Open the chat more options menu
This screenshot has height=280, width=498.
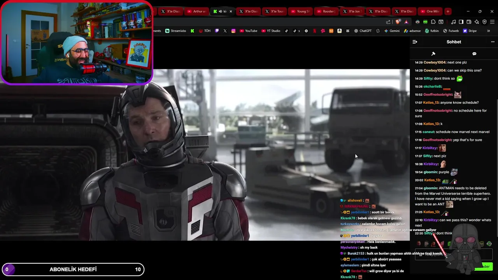point(493,42)
